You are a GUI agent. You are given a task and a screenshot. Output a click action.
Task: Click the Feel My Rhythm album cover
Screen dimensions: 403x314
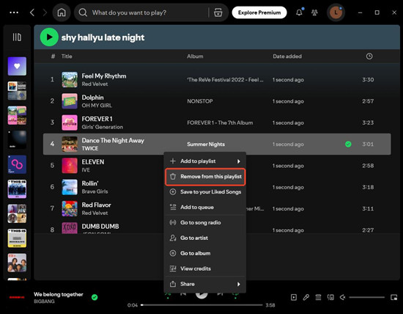point(70,79)
